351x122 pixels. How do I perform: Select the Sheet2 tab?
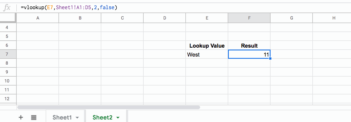click(102, 117)
